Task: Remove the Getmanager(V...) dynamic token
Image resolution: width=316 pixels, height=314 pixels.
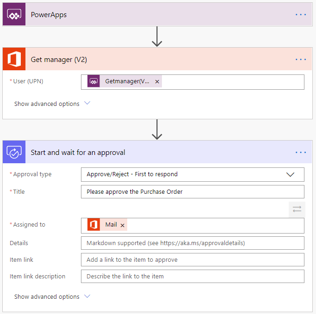Action: (x=157, y=81)
